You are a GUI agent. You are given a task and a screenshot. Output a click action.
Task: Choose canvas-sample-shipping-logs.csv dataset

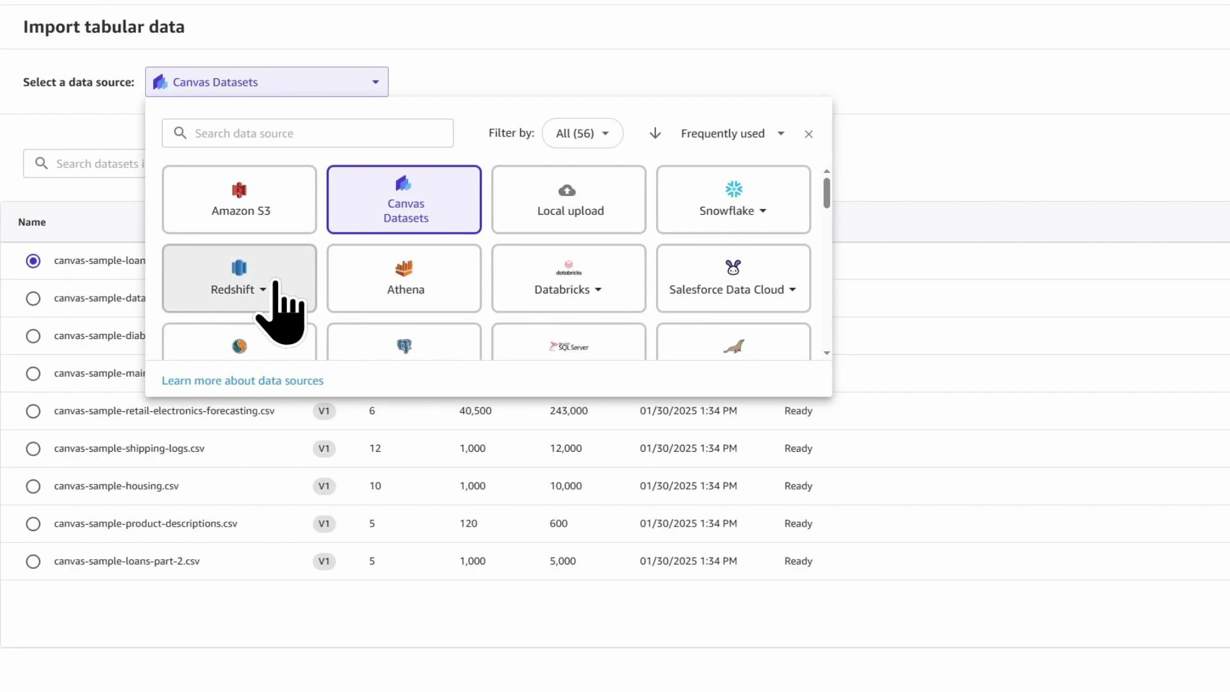click(x=33, y=449)
